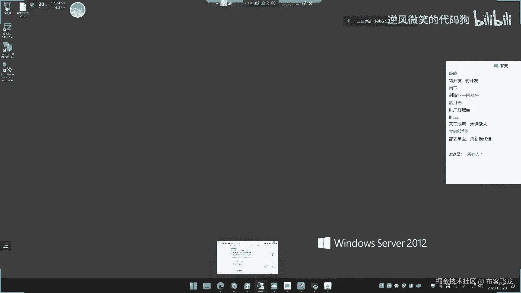
Task: Launch SQL Server Management Studio shortcut
Action: tap(7, 71)
